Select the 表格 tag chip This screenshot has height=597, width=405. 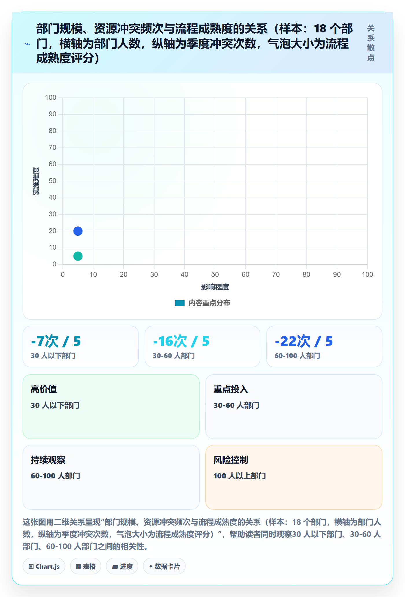[86, 566]
